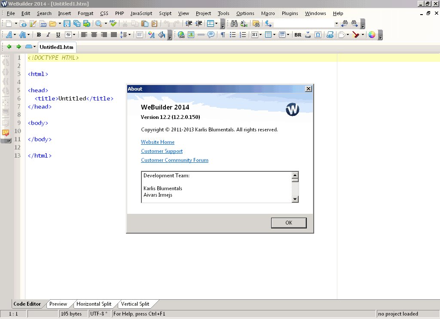Open the Replace text tool
The height and width of the screenshot is (319, 440).
tap(244, 24)
